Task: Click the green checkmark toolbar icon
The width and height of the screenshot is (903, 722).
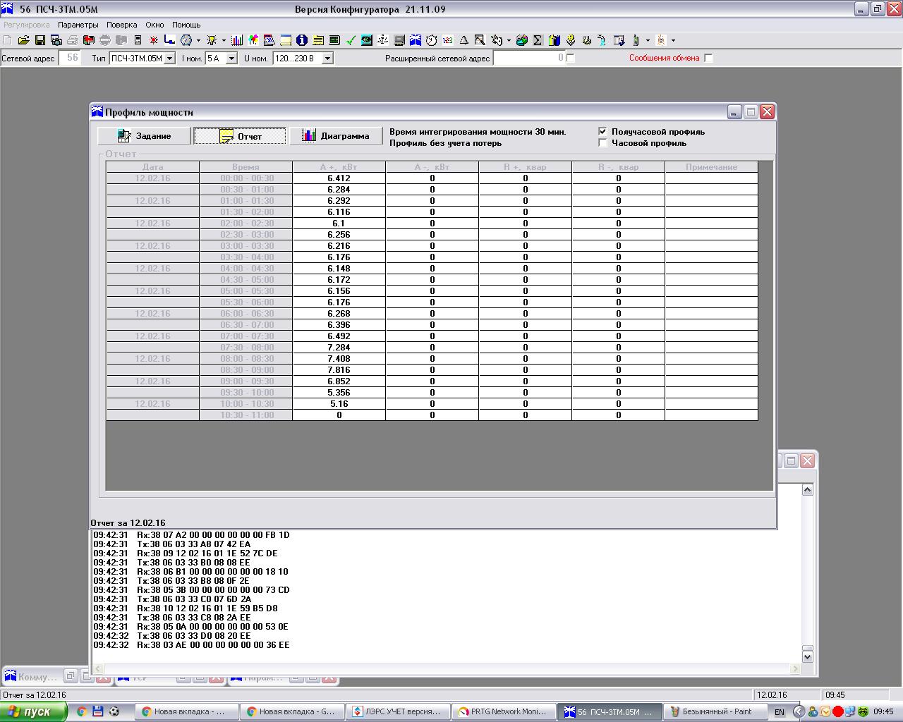Action: click(351, 40)
